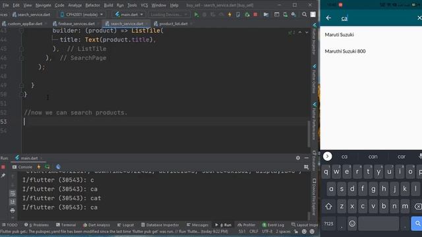Open the Loading Devices dropdown
Screen dimensions: 422x237
tap(169, 14)
